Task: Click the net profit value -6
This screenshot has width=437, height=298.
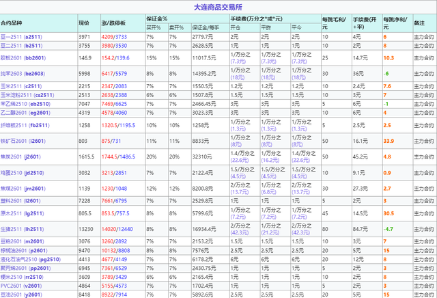Action: [x=386, y=74]
